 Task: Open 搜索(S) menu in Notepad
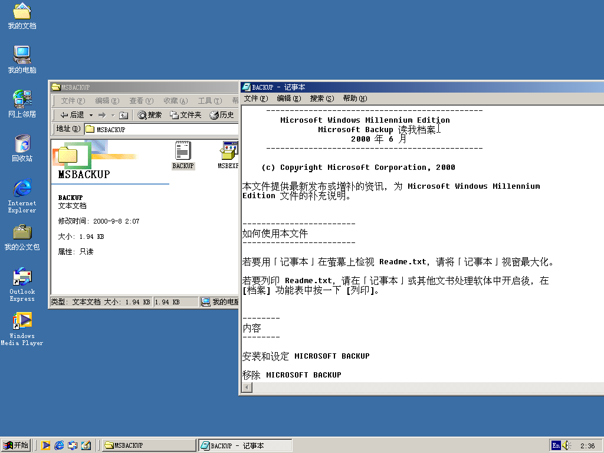point(322,99)
